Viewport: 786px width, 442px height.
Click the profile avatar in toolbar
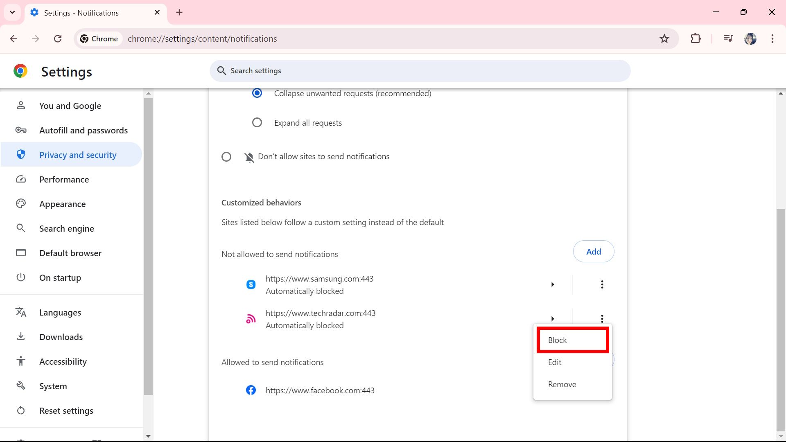[751, 38]
